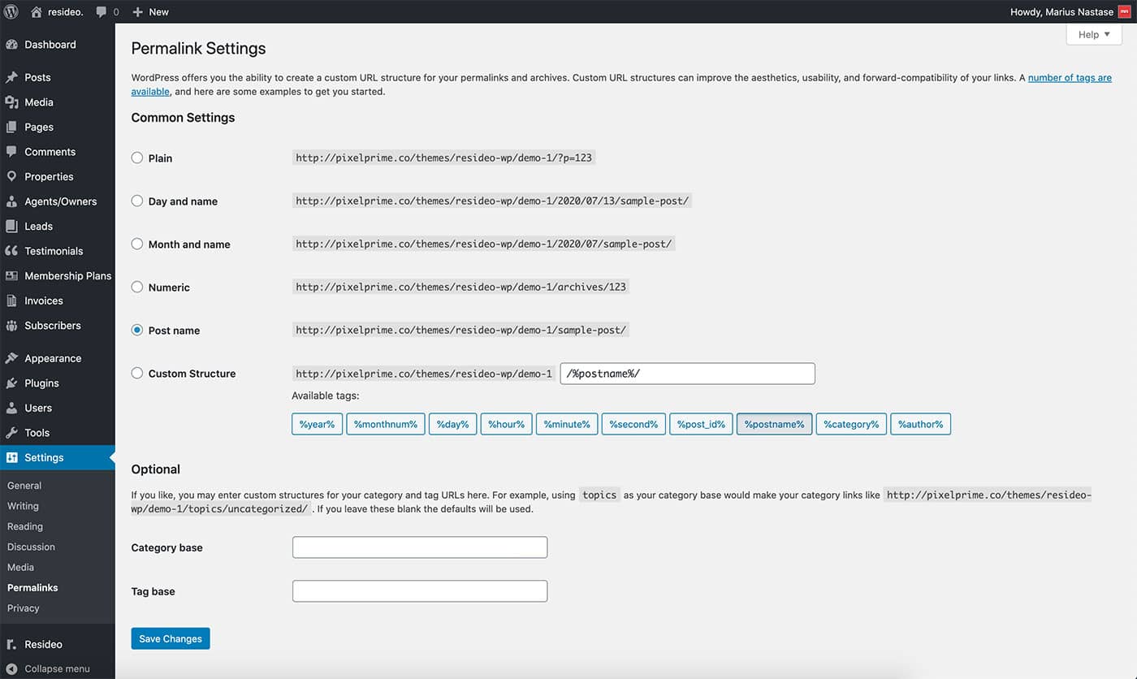Image resolution: width=1137 pixels, height=679 pixels.
Task: Click the WordPress logo icon
Action: [x=11, y=11]
